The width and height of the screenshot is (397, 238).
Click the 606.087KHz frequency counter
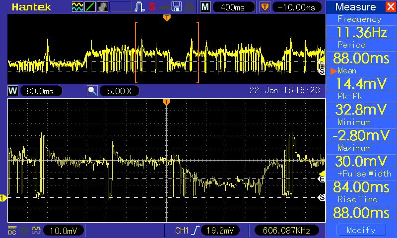287,231
